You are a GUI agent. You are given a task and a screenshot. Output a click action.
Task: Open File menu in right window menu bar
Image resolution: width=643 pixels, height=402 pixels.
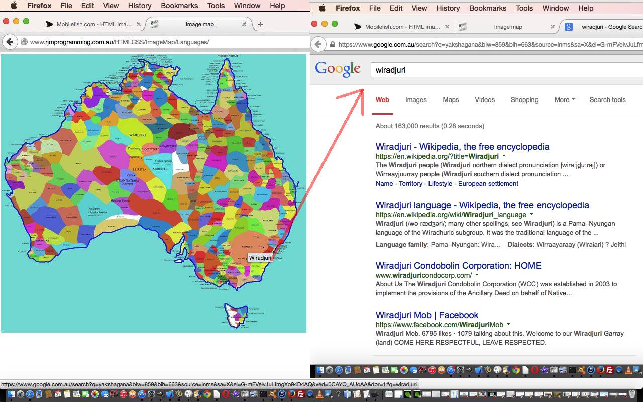pyautogui.click(x=375, y=8)
